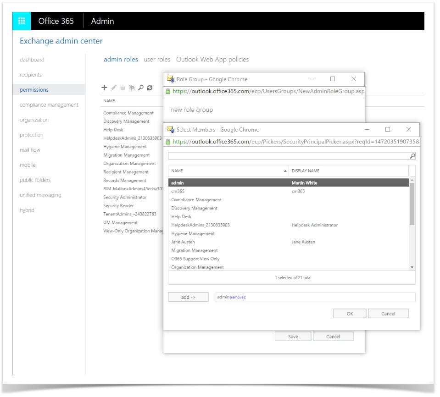This screenshot has height=397, width=440.
Task: Select Jane Austen in members list
Action: point(289,242)
